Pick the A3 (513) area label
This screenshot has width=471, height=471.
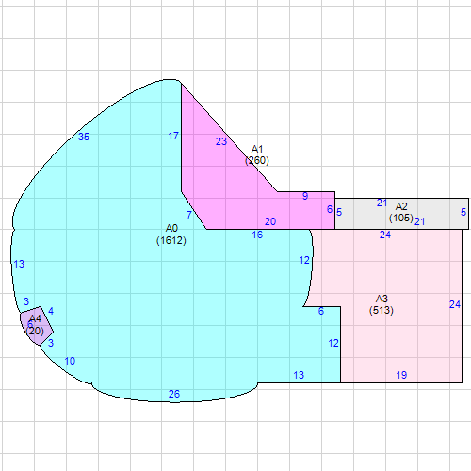[382, 304]
